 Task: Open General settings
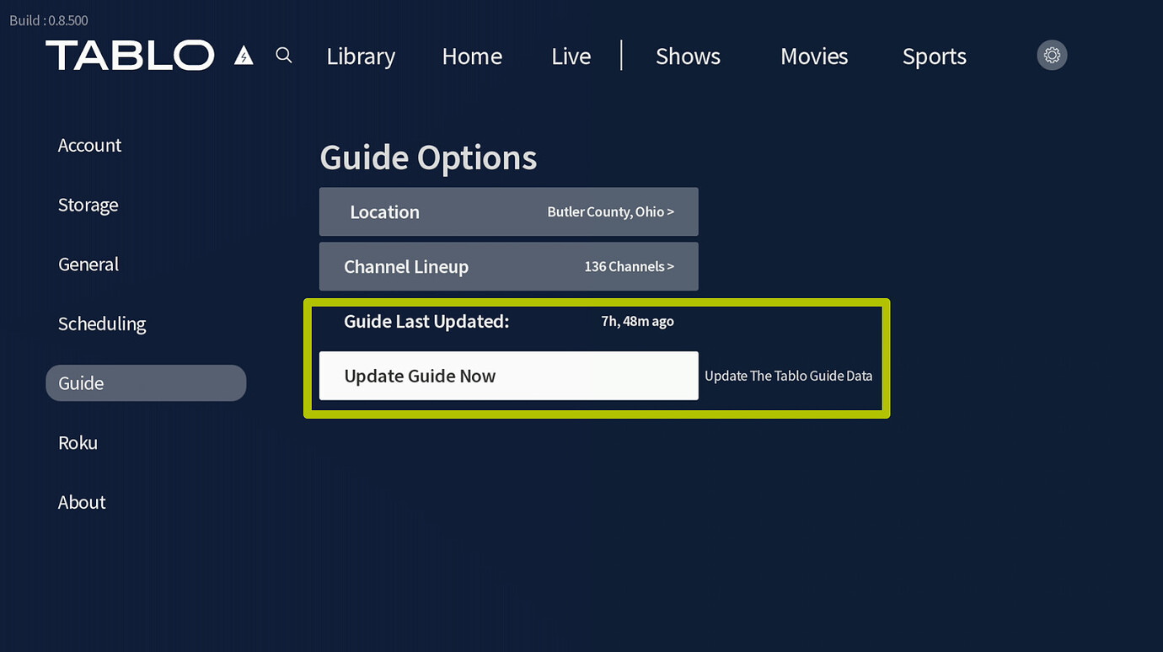[88, 264]
